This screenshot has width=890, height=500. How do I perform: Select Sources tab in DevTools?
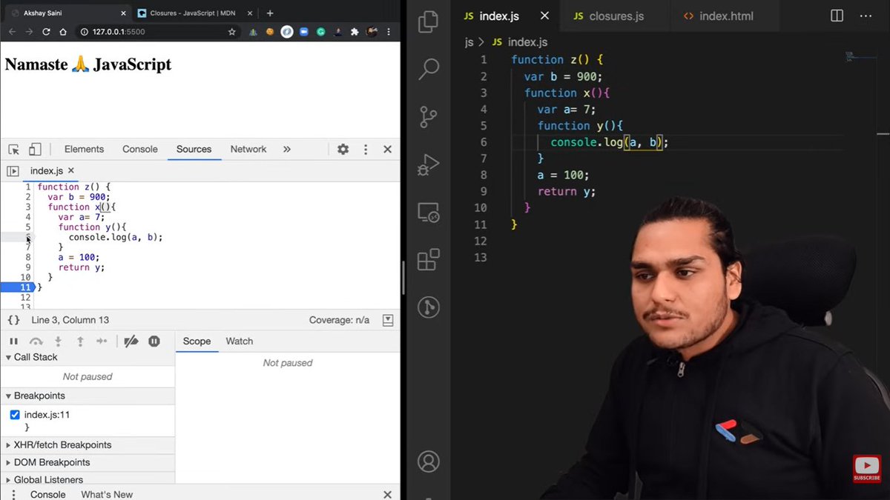(x=194, y=149)
